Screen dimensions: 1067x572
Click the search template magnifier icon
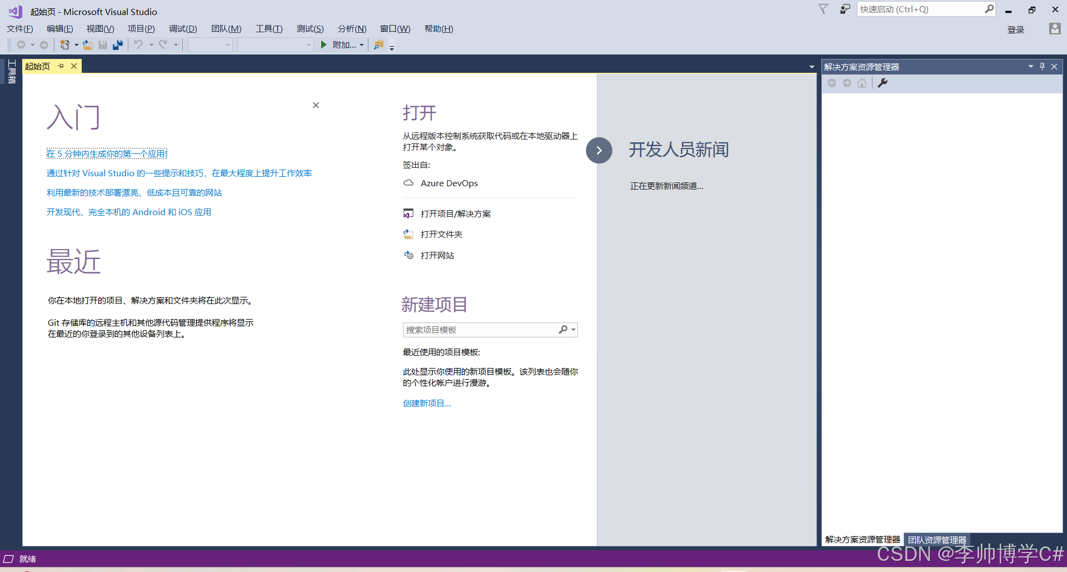[x=563, y=330]
